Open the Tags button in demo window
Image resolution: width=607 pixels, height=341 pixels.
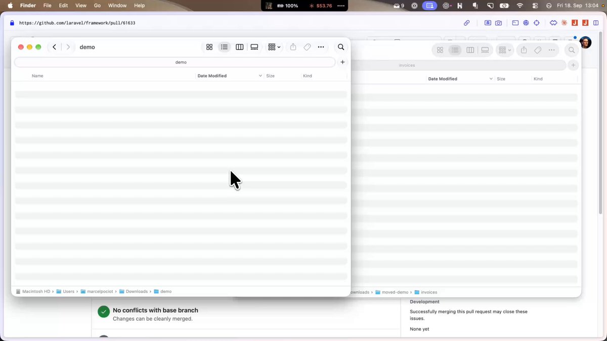coord(307,47)
